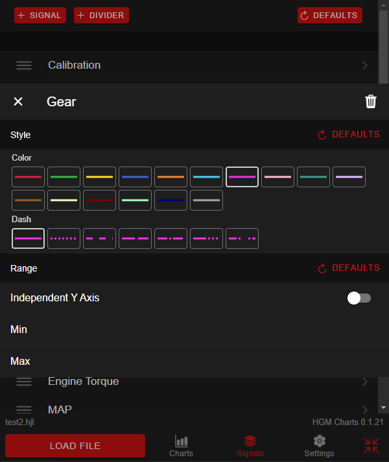Select the Signals tab

pyautogui.click(x=250, y=446)
